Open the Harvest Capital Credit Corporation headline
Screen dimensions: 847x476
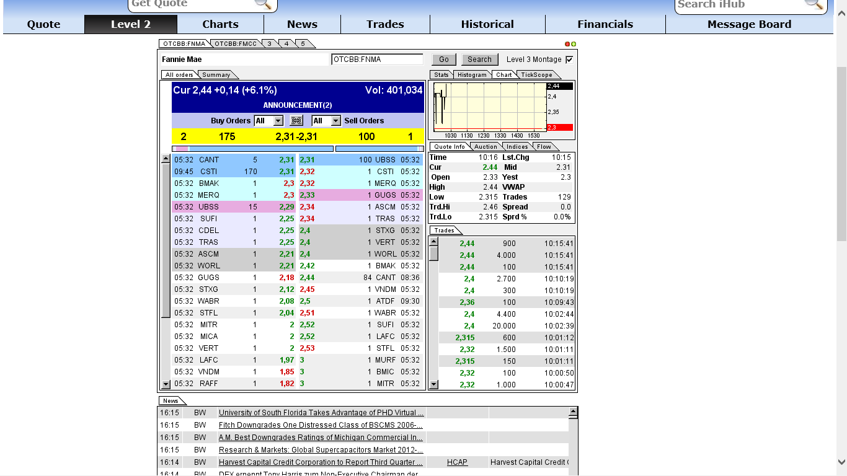321,462
